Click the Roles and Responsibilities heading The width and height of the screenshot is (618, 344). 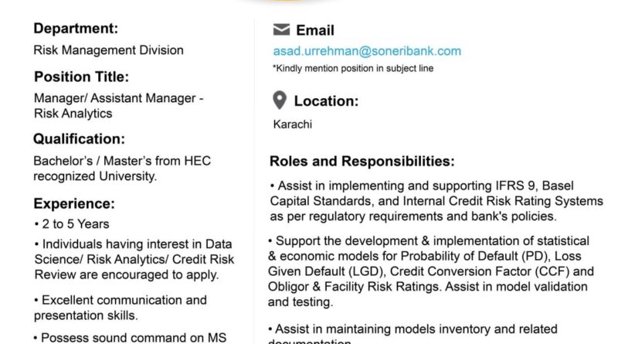362,162
